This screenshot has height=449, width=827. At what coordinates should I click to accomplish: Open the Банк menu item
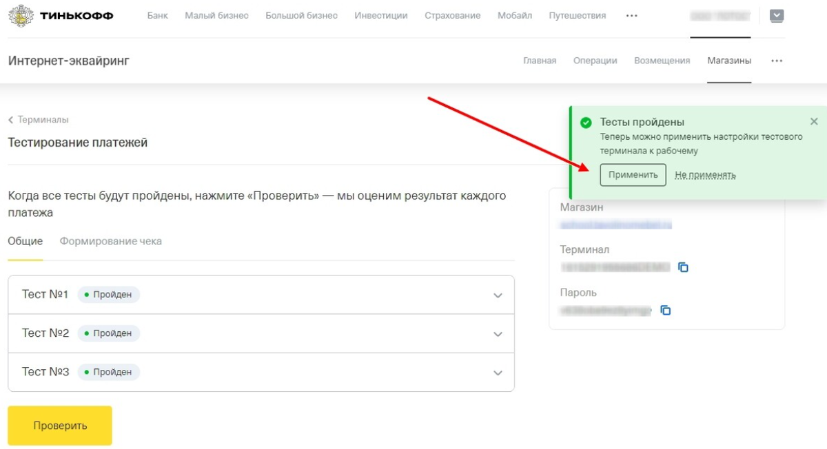(158, 15)
